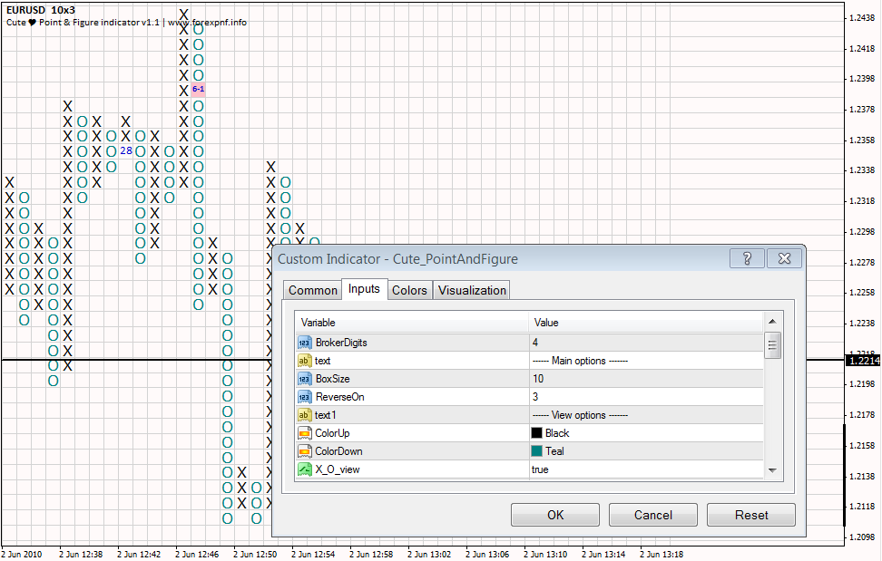Viewport: 882px width, 561px height.
Task: Click the blue 28 marker on chart
Action: pyautogui.click(x=126, y=151)
